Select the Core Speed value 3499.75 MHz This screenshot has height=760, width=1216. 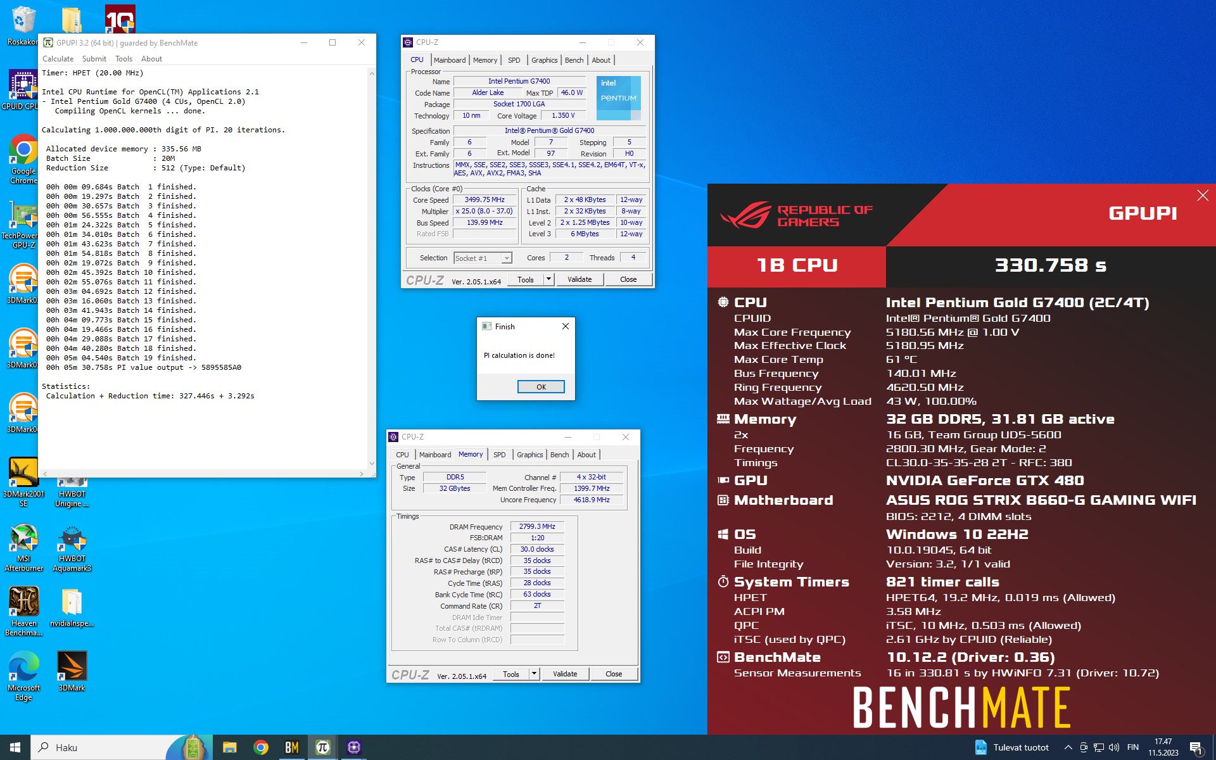tap(484, 199)
